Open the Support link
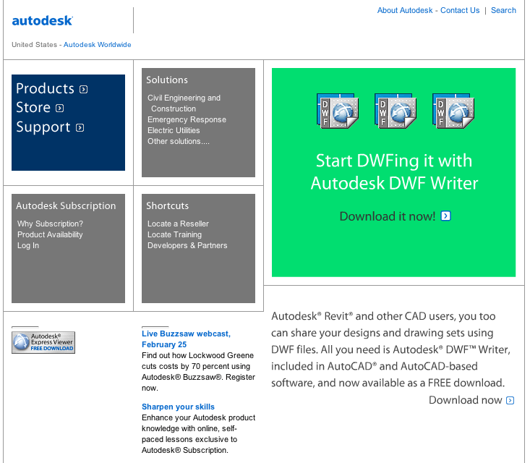 (x=43, y=127)
